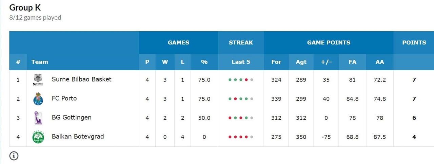Click the Agt column header
The image size is (434, 164).
click(x=301, y=62)
